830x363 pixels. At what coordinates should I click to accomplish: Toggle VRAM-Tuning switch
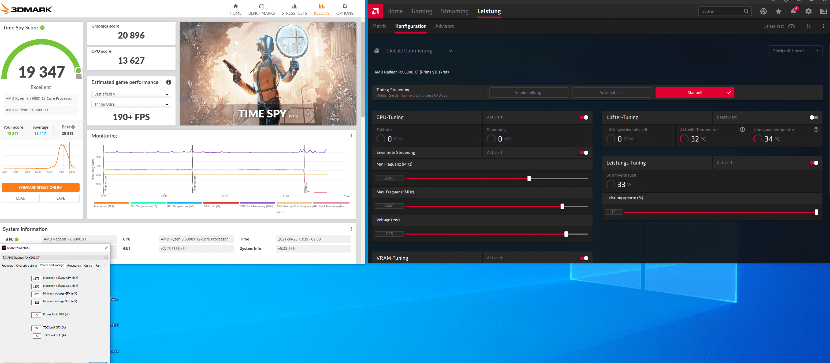[584, 258]
